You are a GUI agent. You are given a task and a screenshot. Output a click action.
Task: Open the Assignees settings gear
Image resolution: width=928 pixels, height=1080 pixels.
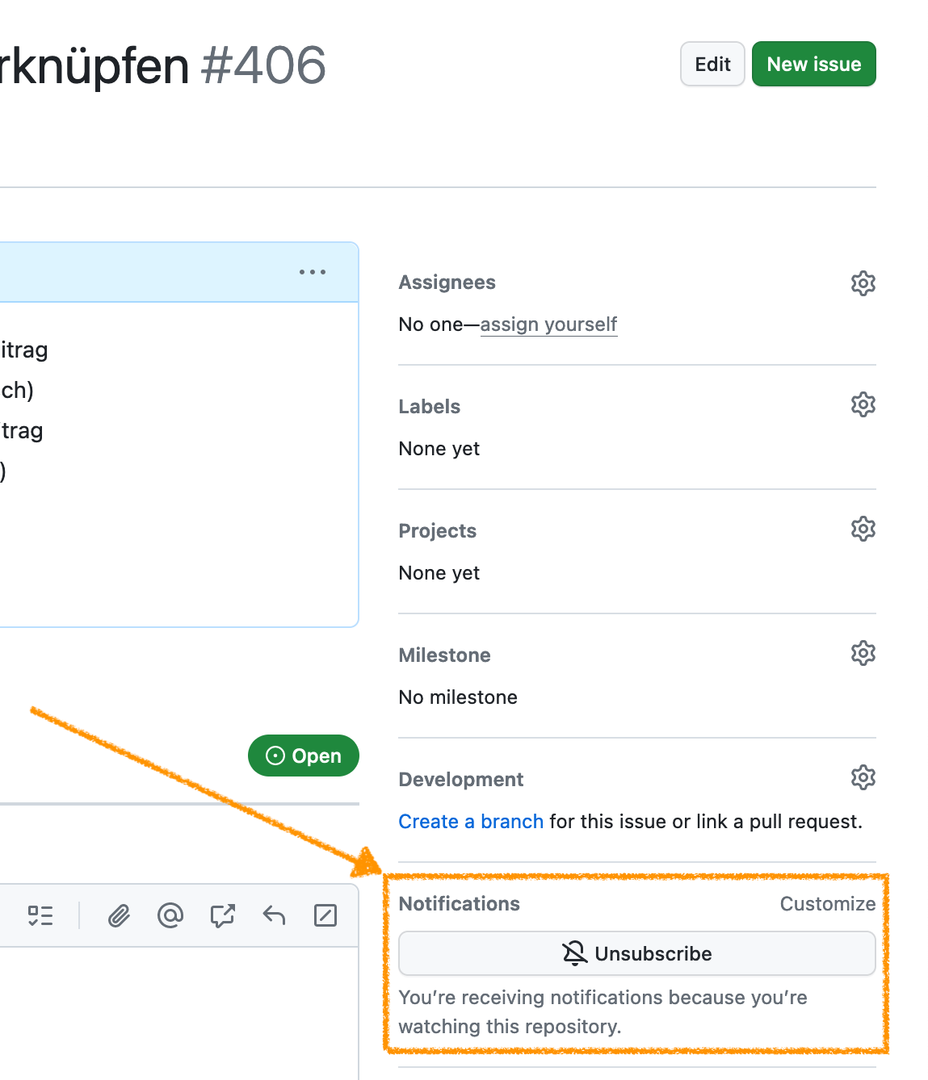point(863,283)
